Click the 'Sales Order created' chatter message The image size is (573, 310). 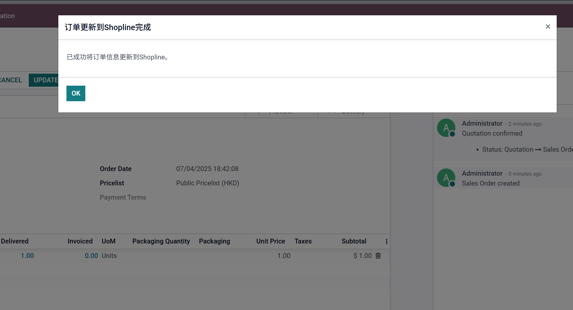point(491,183)
